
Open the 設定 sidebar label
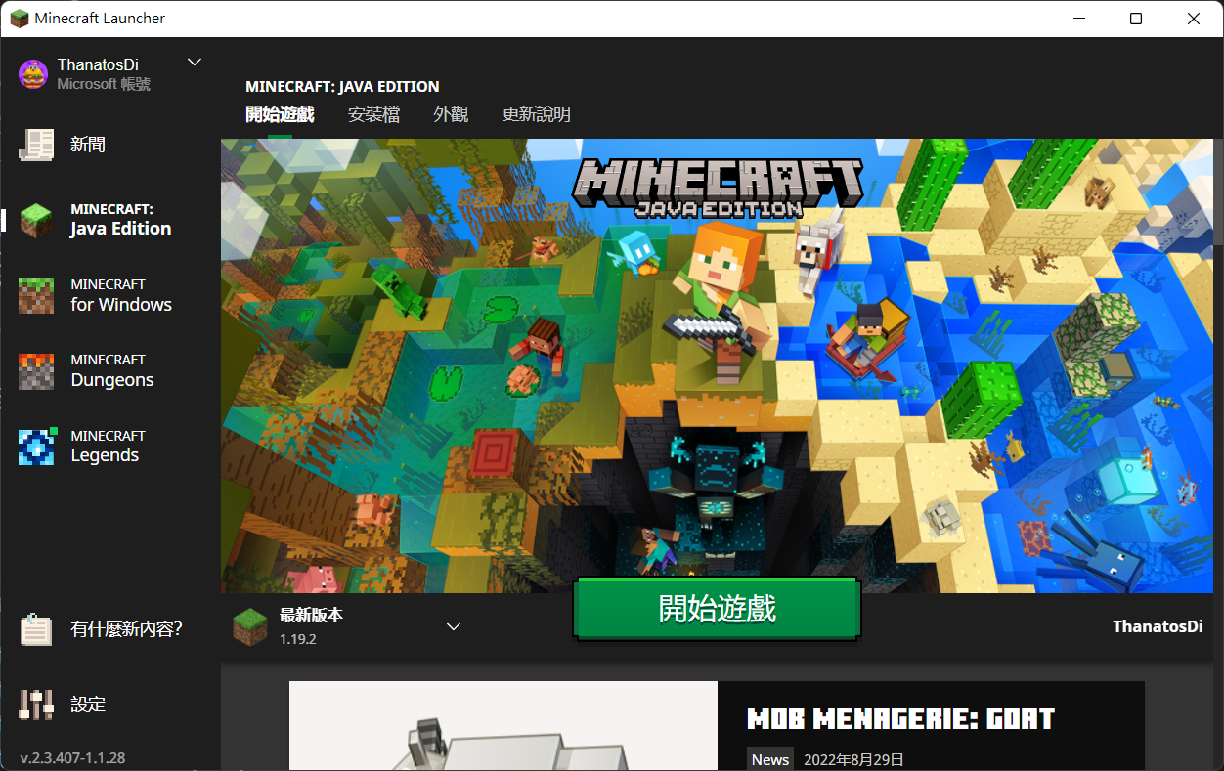(88, 705)
